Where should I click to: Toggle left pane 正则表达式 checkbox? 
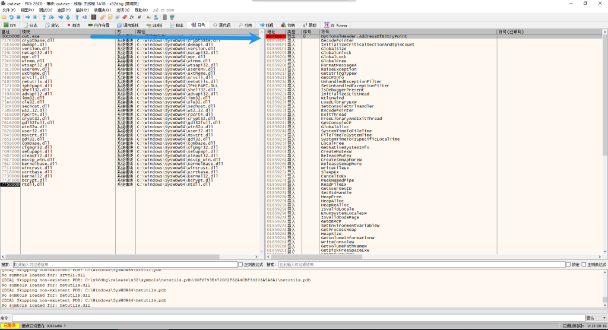click(240, 265)
